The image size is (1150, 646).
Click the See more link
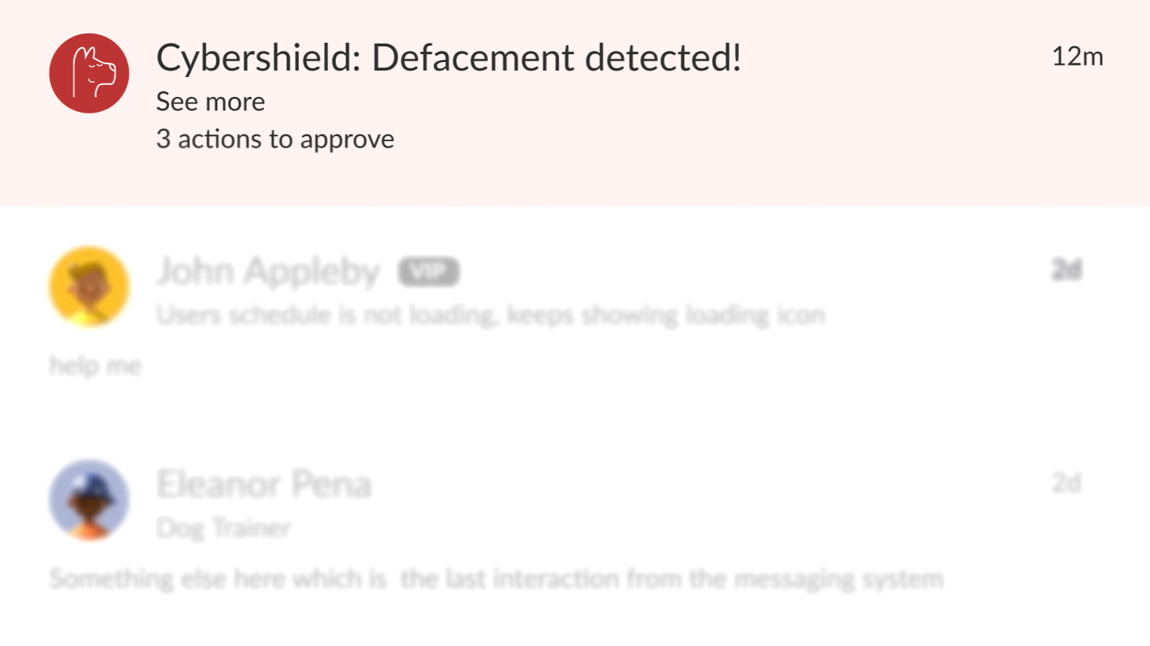[x=210, y=102]
